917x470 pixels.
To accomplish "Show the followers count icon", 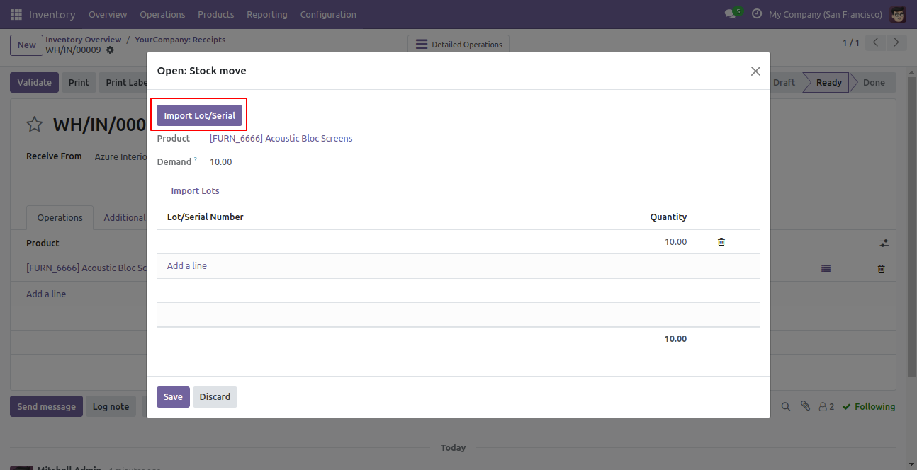I will (826, 407).
